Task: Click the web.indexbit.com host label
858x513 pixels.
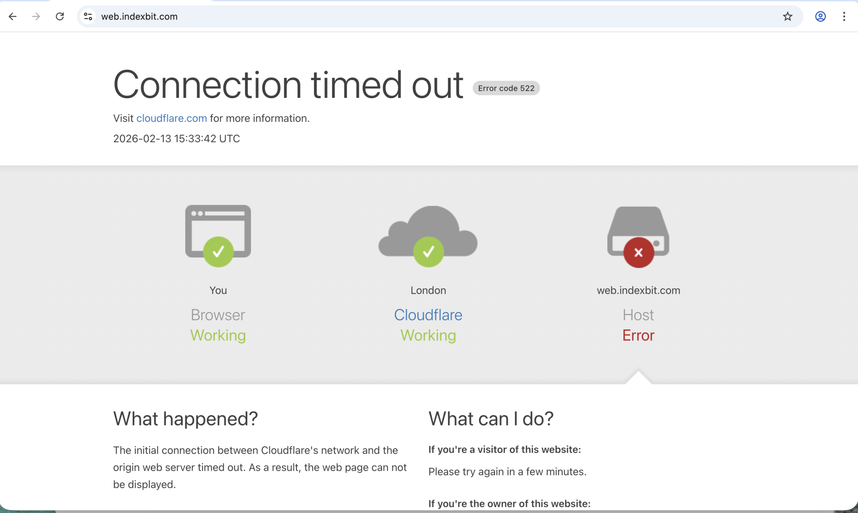Action: [638, 291]
